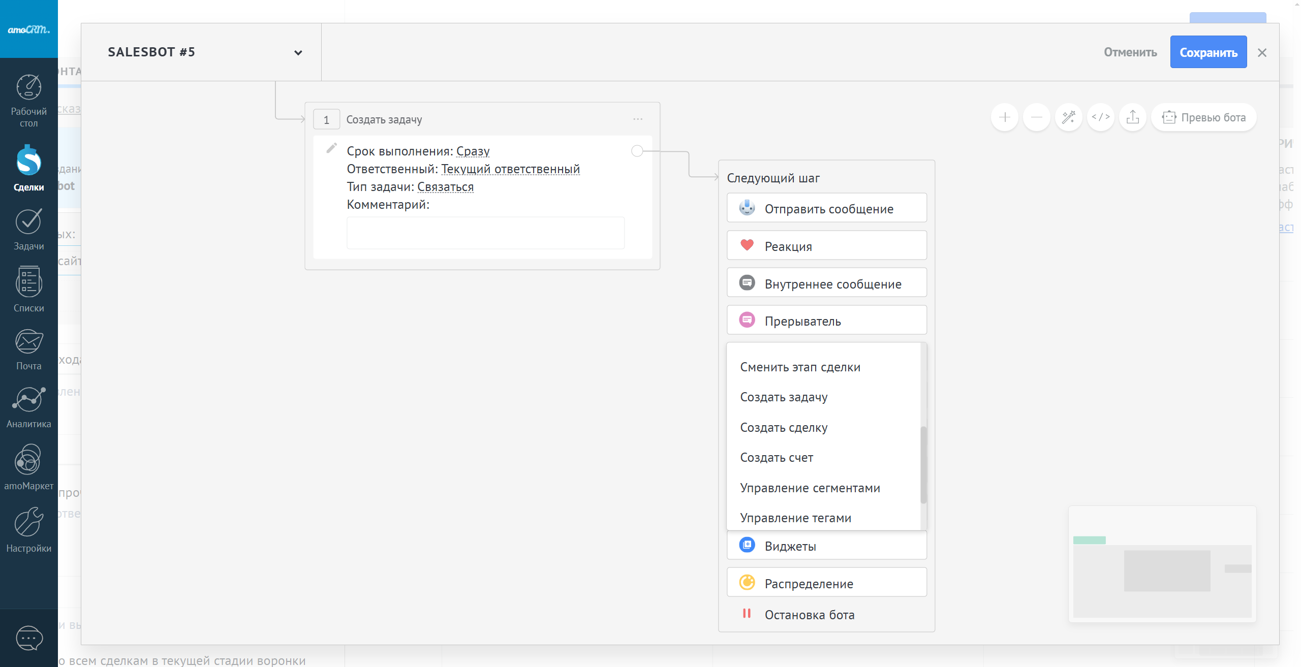Image resolution: width=1301 pixels, height=667 pixels.
Task: Click the pencil edit icon in task block
Action: [331, 148]
